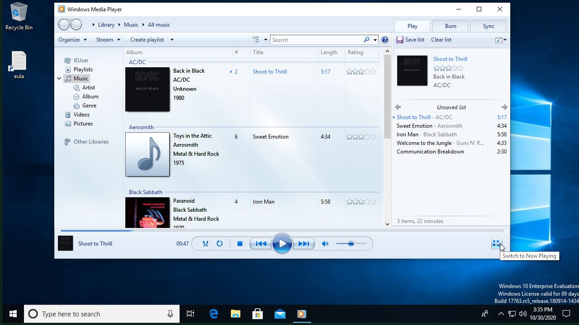This screenshot has width=579, height=325.
Task: Adjust the volume slider
Action: pos(351,244)
